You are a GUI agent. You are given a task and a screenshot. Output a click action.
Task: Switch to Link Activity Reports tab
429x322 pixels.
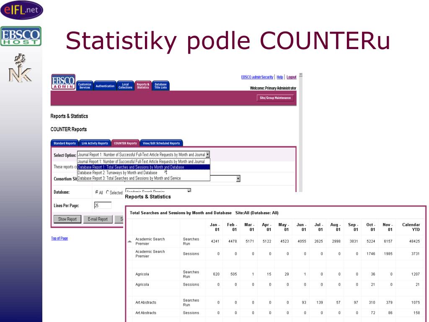pyautogui.click(x=95, y=143)
